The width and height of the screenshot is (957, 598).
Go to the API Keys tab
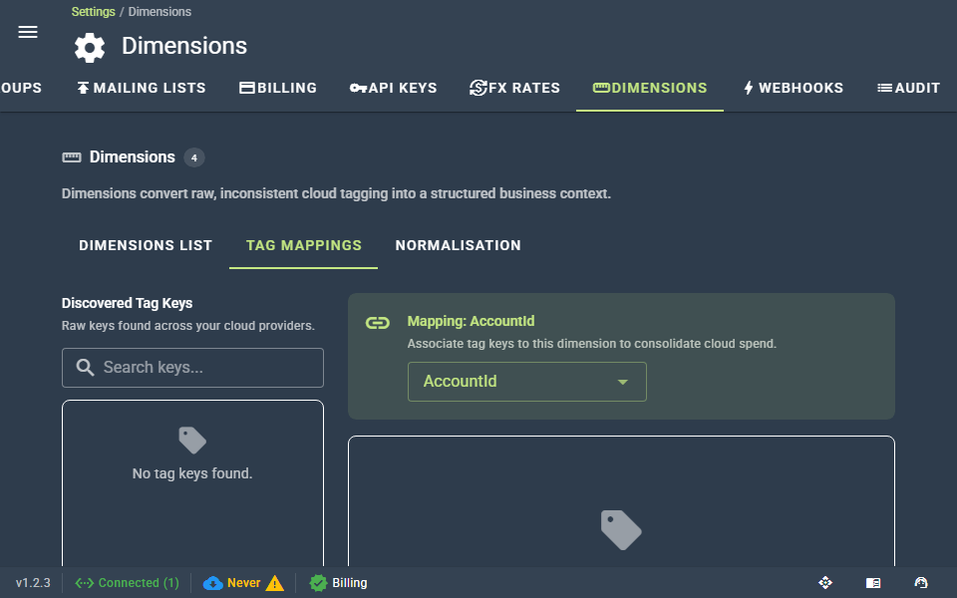coord(393,88)
